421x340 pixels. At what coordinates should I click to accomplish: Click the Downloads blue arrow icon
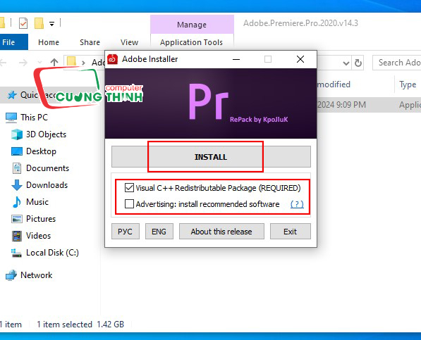(17, 185)
